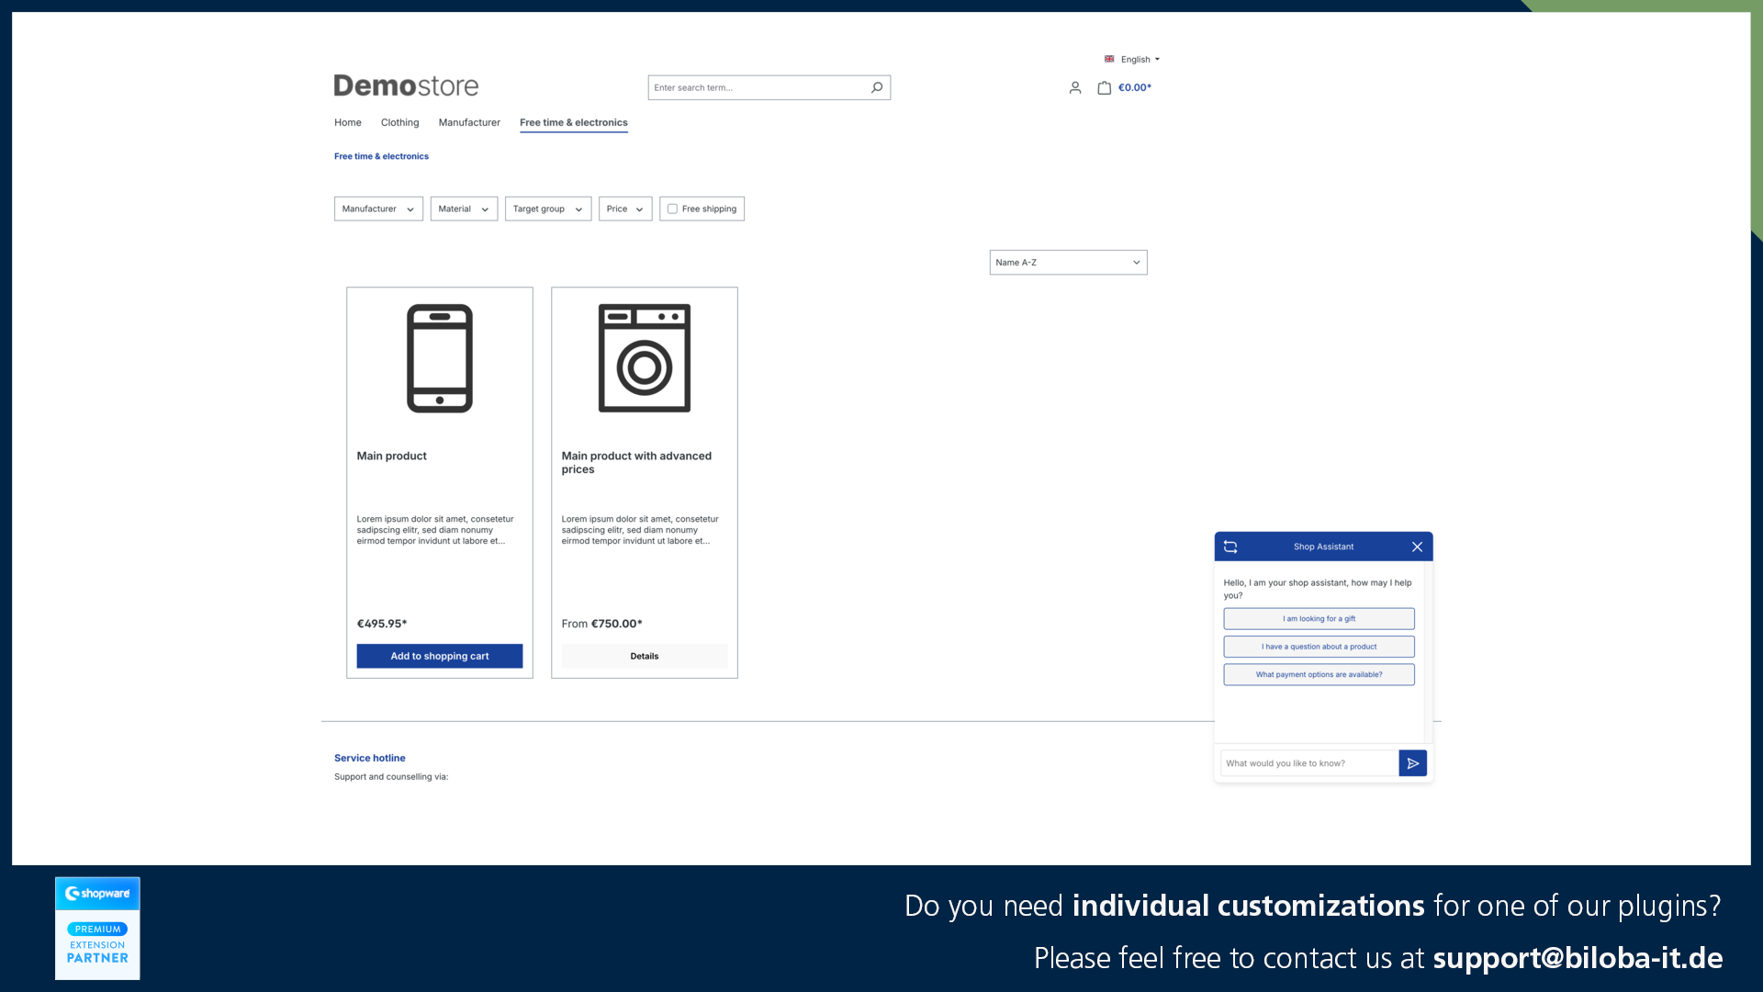1763x992 pixels.
Task: Reset chat with the Shop Assistant refresh icon
Action: (x=1230, y=547)
